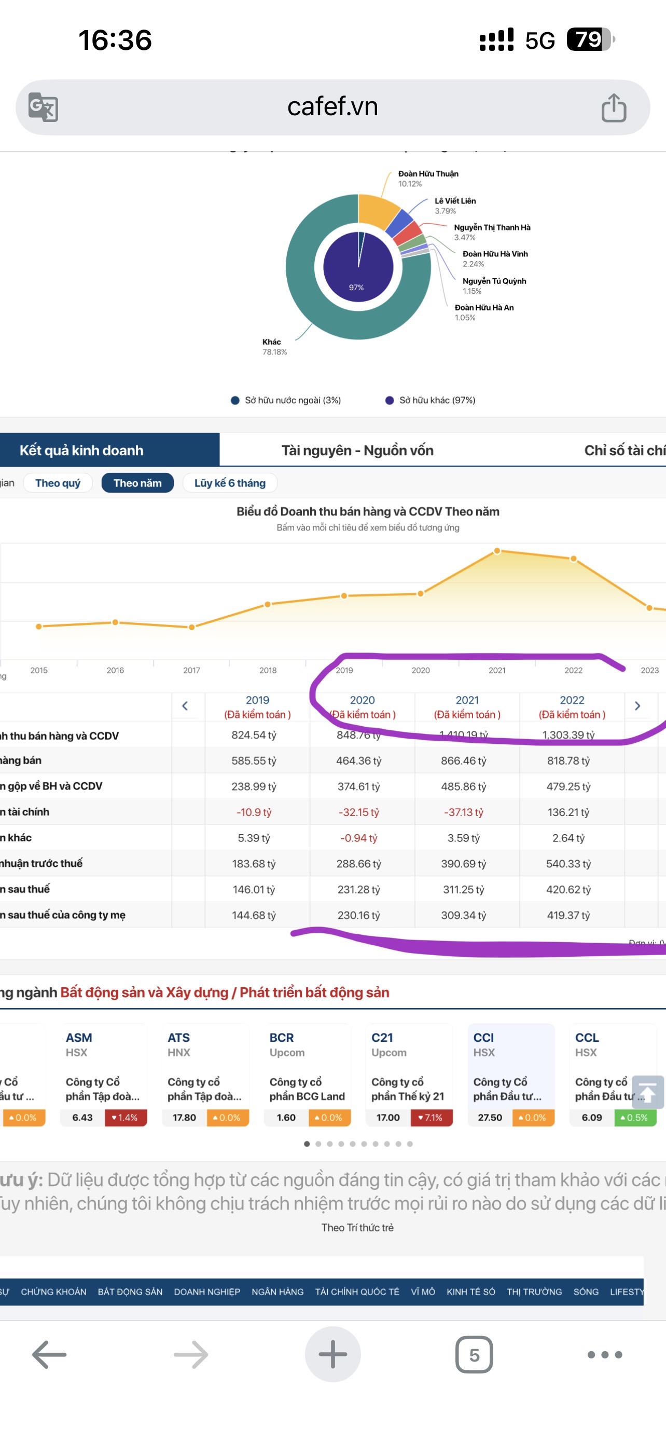
Task: Select the Lũy kế 6 tháng option
Action: pos(230,483)
